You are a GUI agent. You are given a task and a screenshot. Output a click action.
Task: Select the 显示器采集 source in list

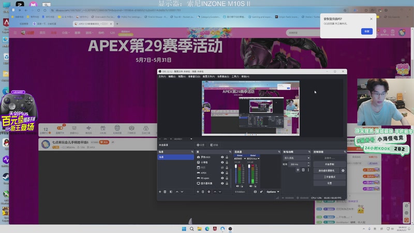point(213,183)
